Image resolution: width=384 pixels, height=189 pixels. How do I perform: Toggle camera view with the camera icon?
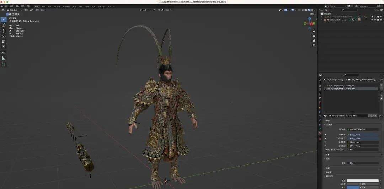pos(314,40)
